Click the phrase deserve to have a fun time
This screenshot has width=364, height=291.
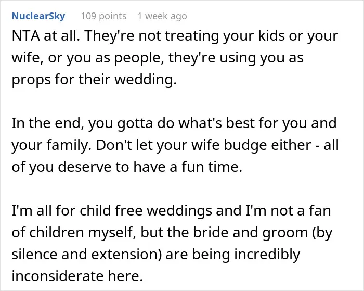(150, 167)
